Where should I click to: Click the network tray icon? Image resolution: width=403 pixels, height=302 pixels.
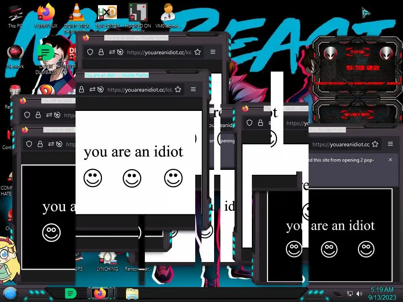[x=350, y=293]
